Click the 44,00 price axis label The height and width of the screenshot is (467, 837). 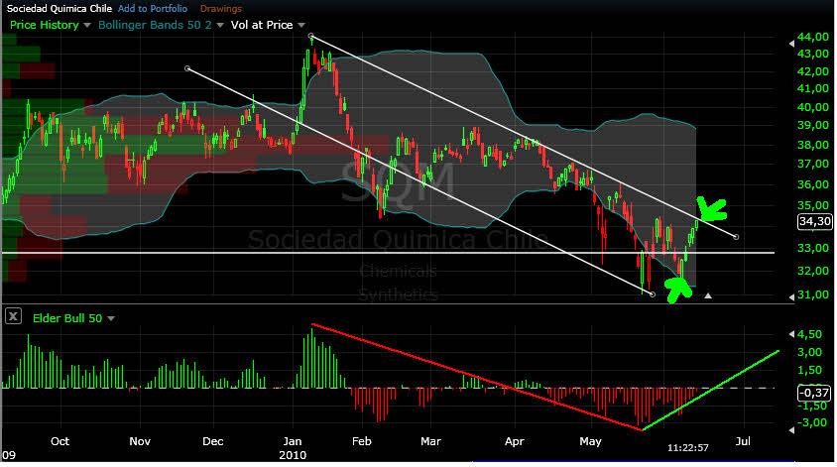(x=813, y=37)
